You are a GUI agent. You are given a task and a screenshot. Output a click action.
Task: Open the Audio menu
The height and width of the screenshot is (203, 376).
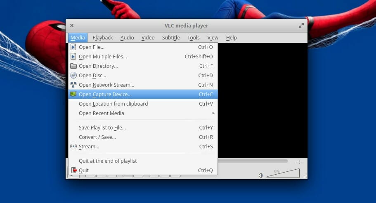(127, 37)
